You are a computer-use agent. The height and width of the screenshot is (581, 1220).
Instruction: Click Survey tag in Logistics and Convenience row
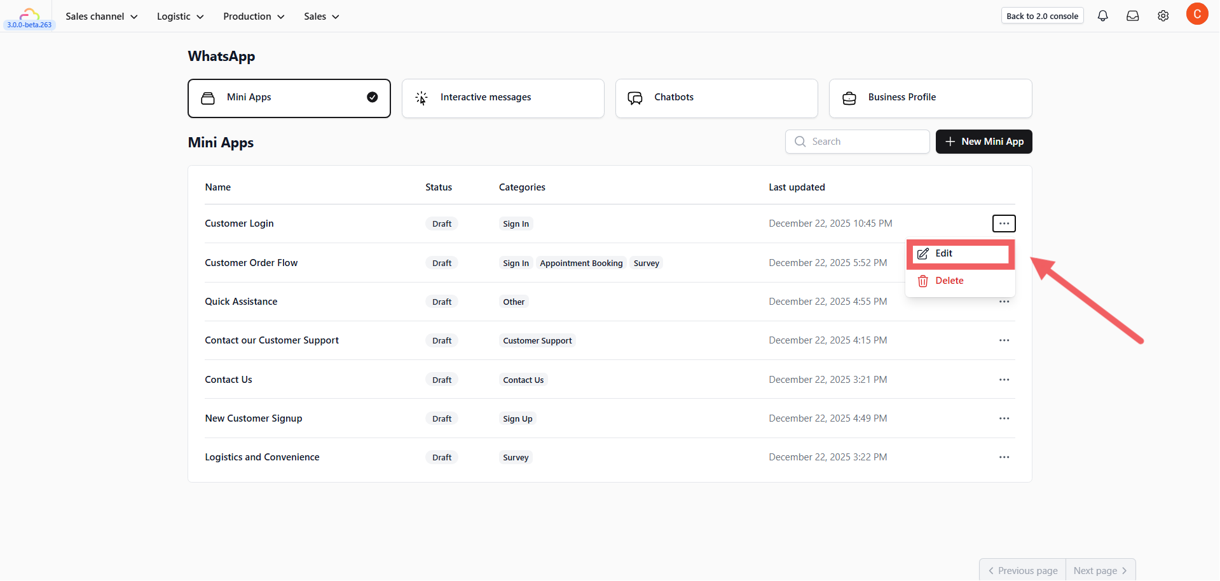pyautogui.click(x=516, y=458)
